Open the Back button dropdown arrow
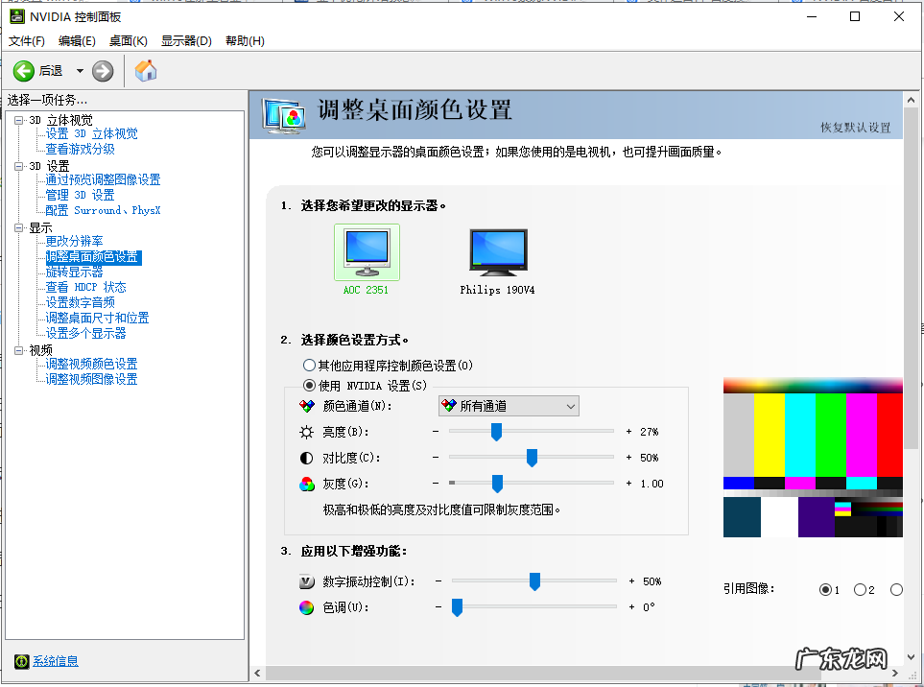The width and height of the screenshot is (924, 687). 79,70
